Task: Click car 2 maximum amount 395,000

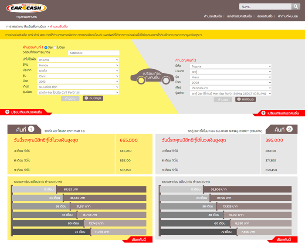Action: point(274,140)
